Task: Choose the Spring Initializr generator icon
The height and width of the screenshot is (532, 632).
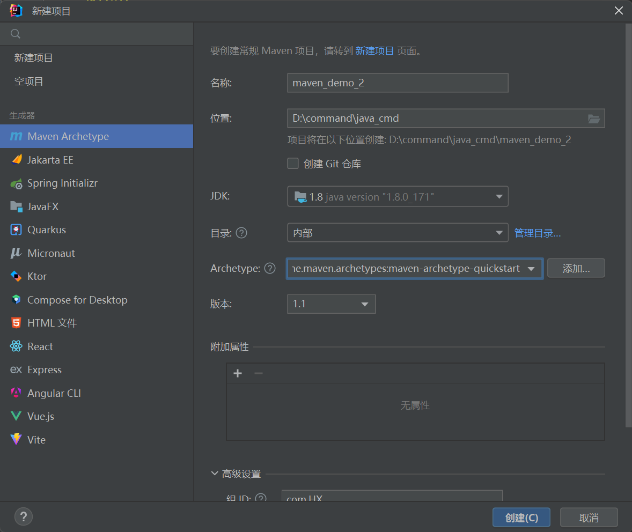Action: (17, 183)
